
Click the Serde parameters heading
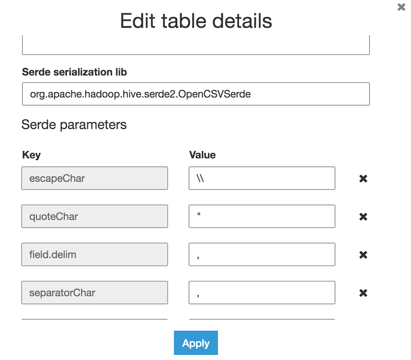click(74, 125)
